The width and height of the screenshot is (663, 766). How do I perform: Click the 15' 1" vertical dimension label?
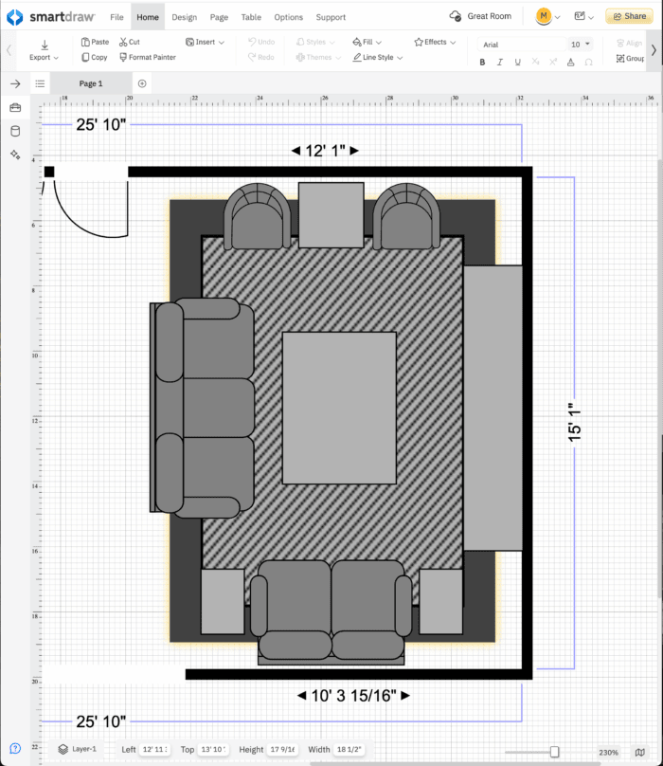point(574,423)
